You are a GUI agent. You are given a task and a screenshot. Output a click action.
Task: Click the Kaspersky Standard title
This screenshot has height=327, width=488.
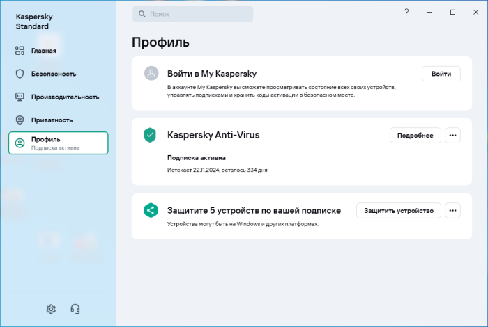pos(34,22)
